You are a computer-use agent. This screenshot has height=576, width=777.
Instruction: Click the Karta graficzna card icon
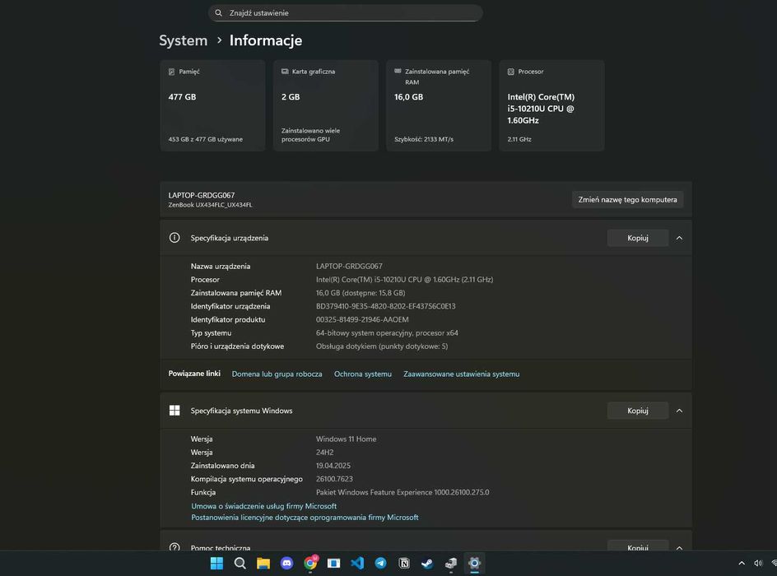(285, 72)
